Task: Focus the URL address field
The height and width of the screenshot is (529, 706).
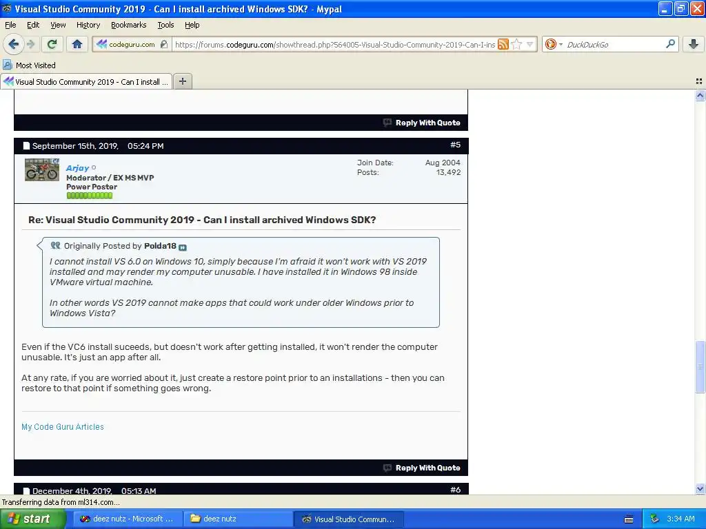Action: pyautogui.click(x=334, y=44)
